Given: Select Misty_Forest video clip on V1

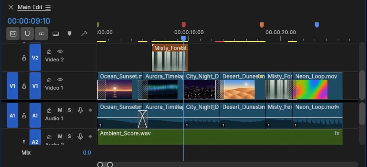Looking at the screenshot, I should coord(279,86).
